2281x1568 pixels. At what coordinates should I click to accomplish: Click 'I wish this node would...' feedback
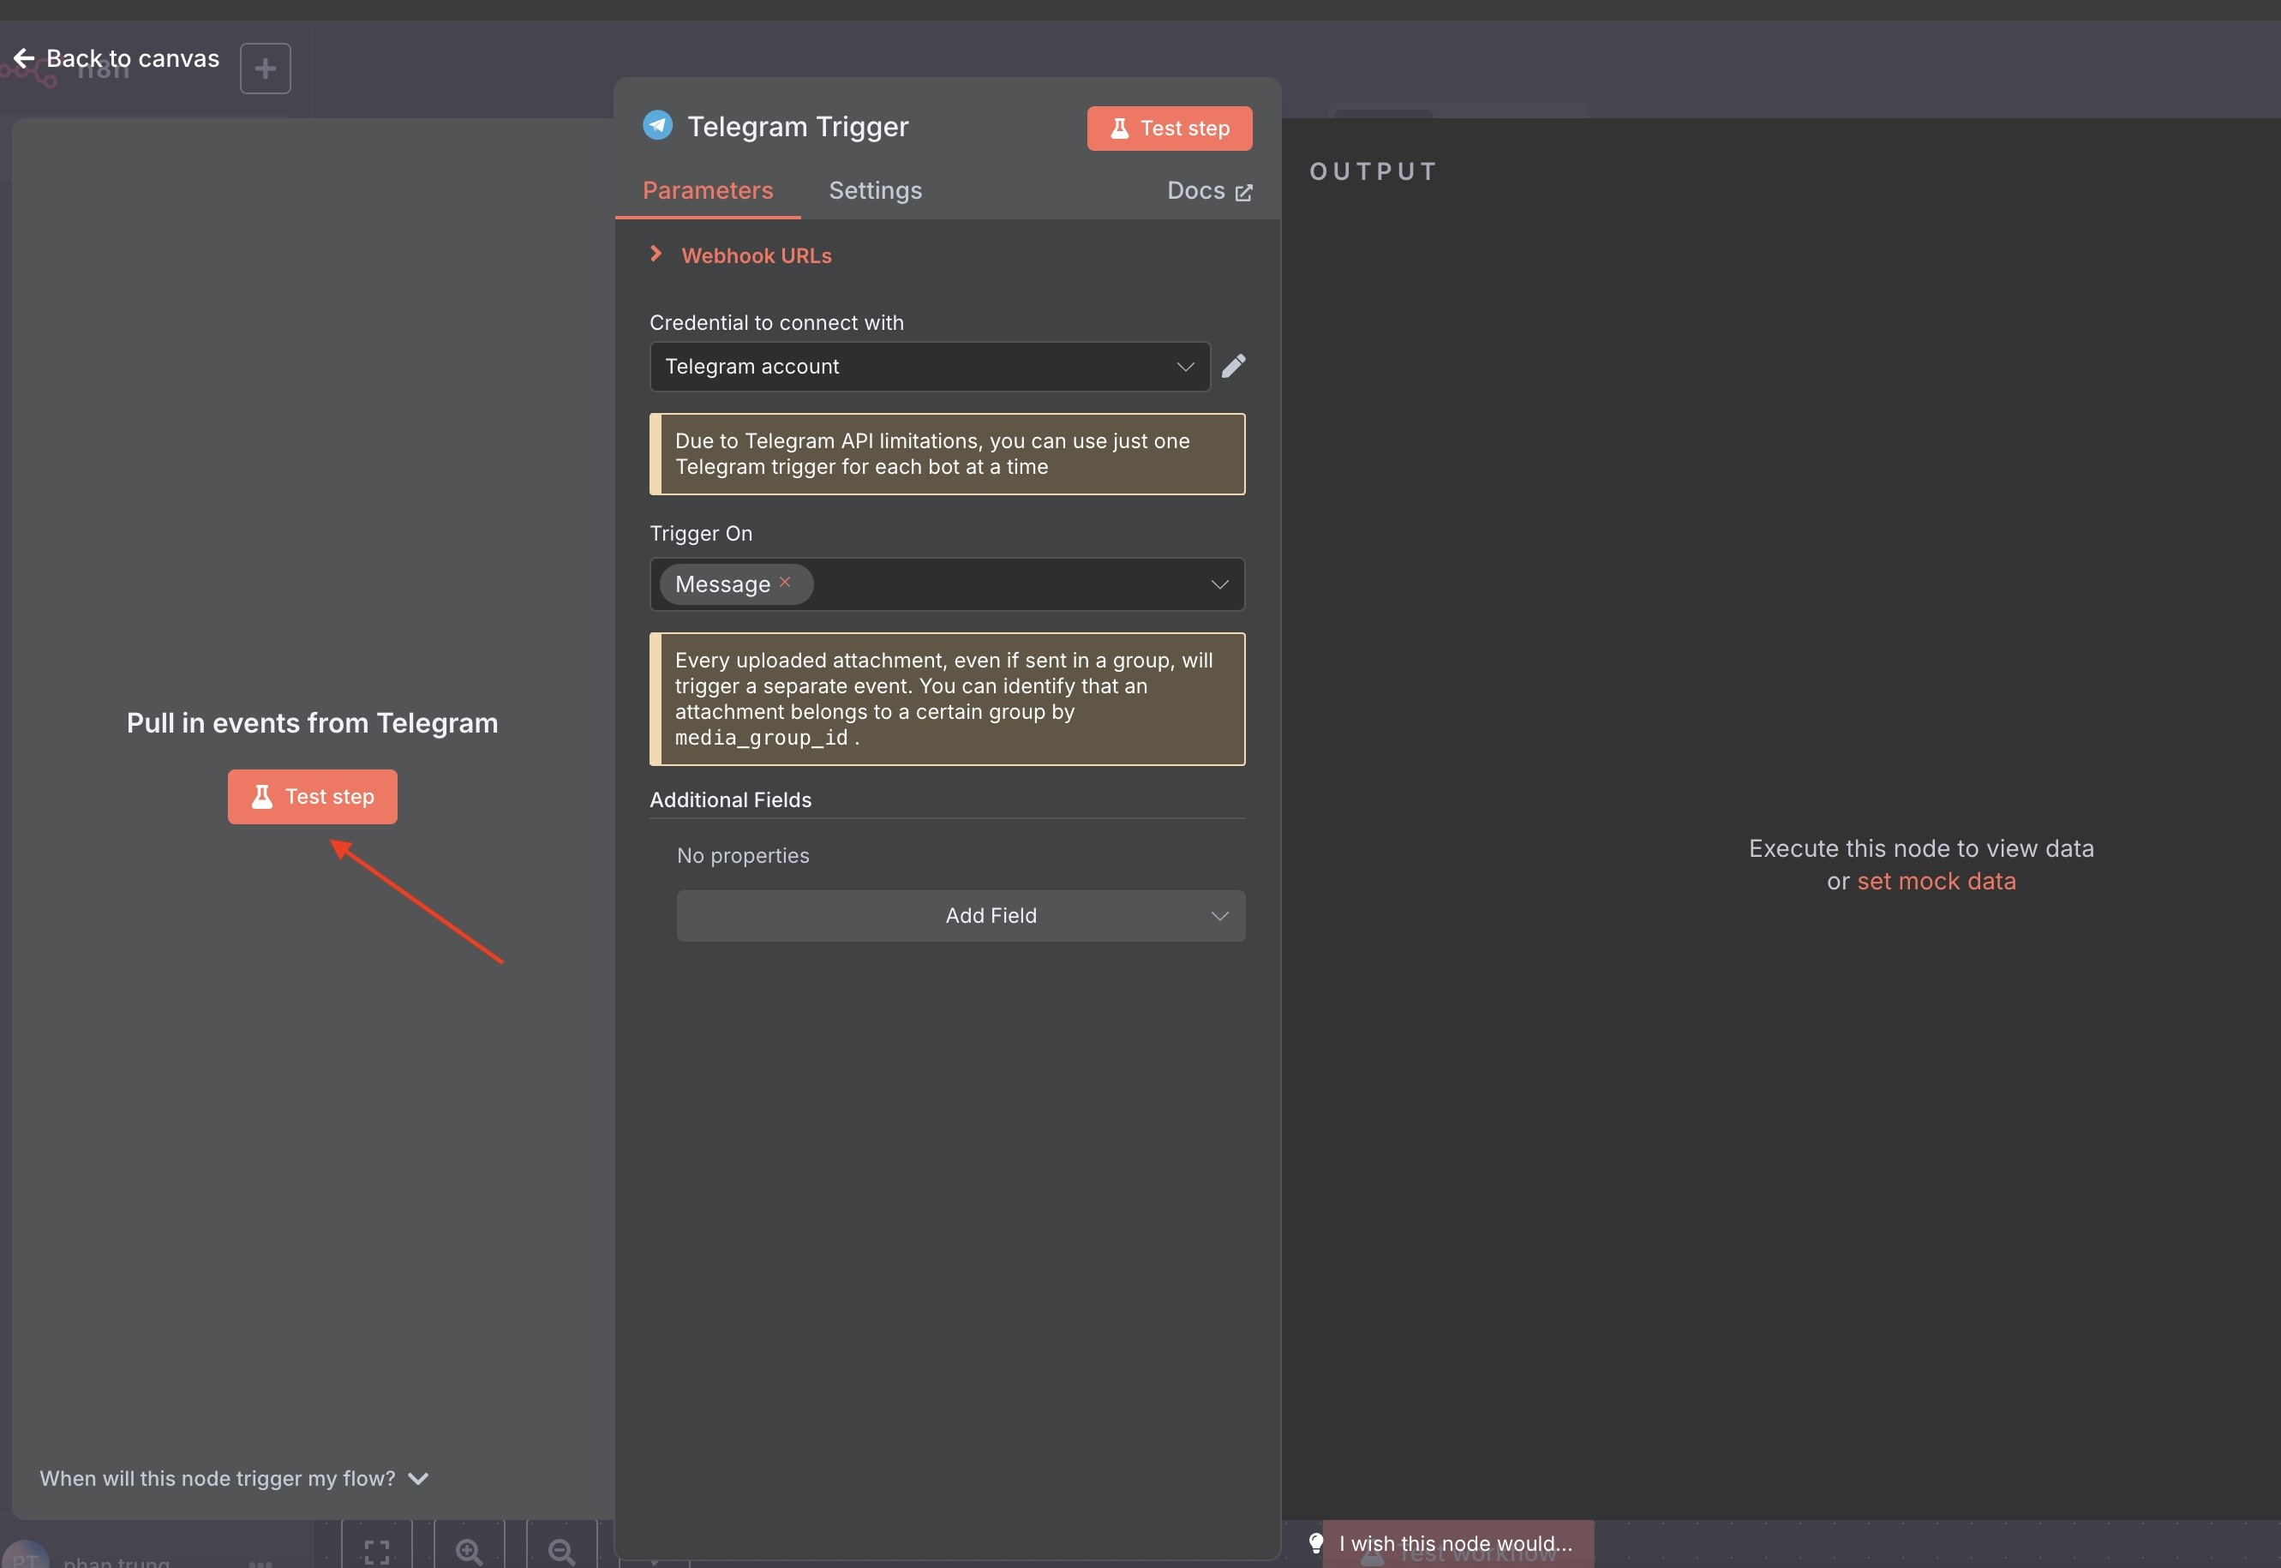point(1455,1543)
